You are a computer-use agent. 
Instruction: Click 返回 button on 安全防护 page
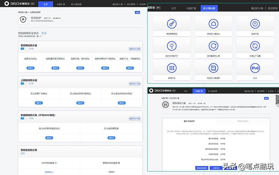coord(137,12)
